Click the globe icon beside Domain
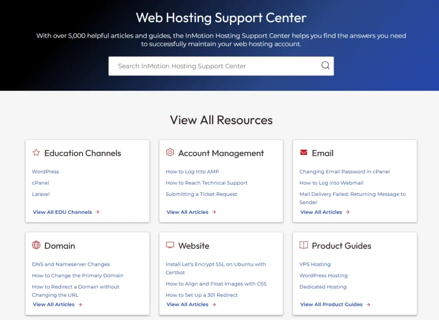439x320 pixels. (36, 245)
